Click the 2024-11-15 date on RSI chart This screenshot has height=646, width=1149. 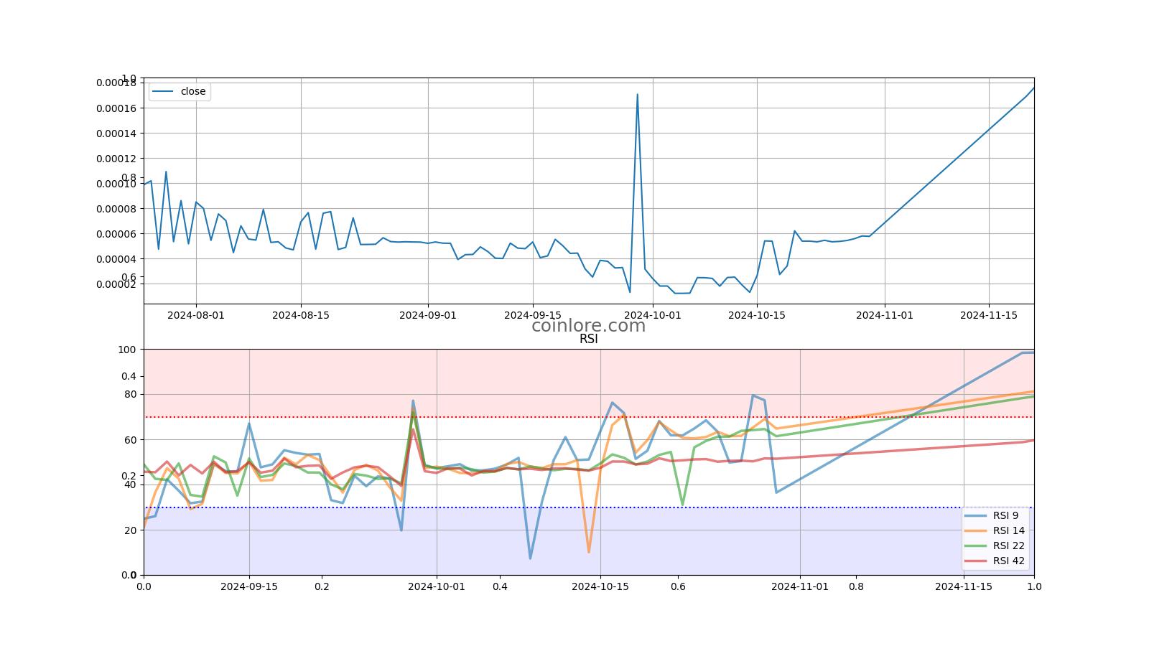pyautogui.click(x=964, y=586)
